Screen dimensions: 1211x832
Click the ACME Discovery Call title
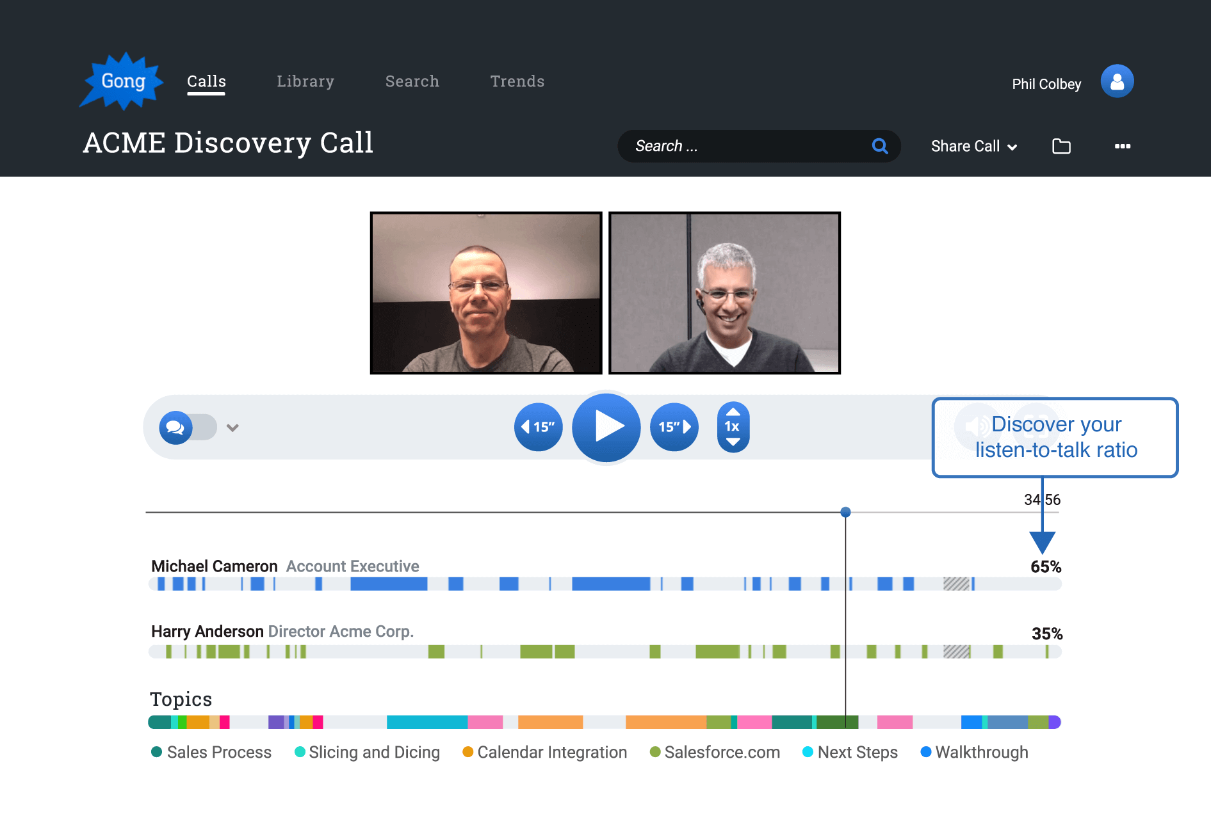tap(228, 143)
